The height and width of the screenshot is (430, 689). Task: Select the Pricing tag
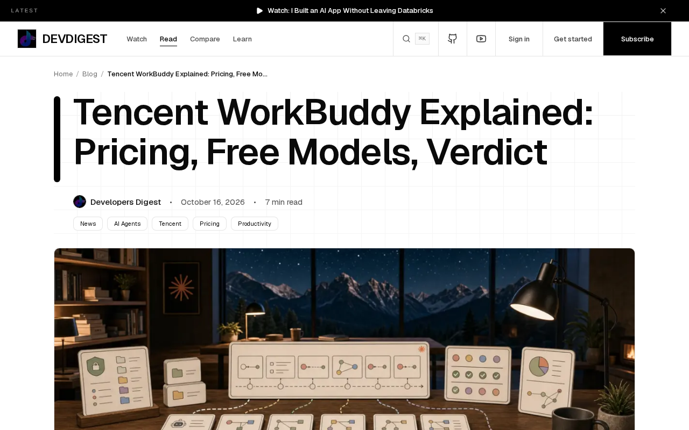209,224
